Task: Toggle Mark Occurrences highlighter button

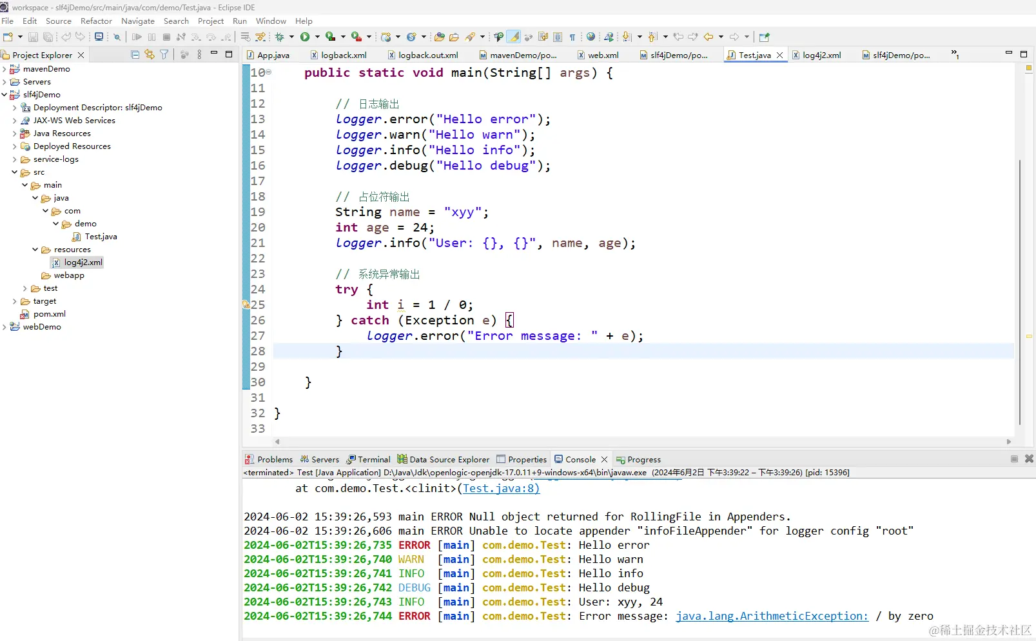Action: (x=514, y=37)
